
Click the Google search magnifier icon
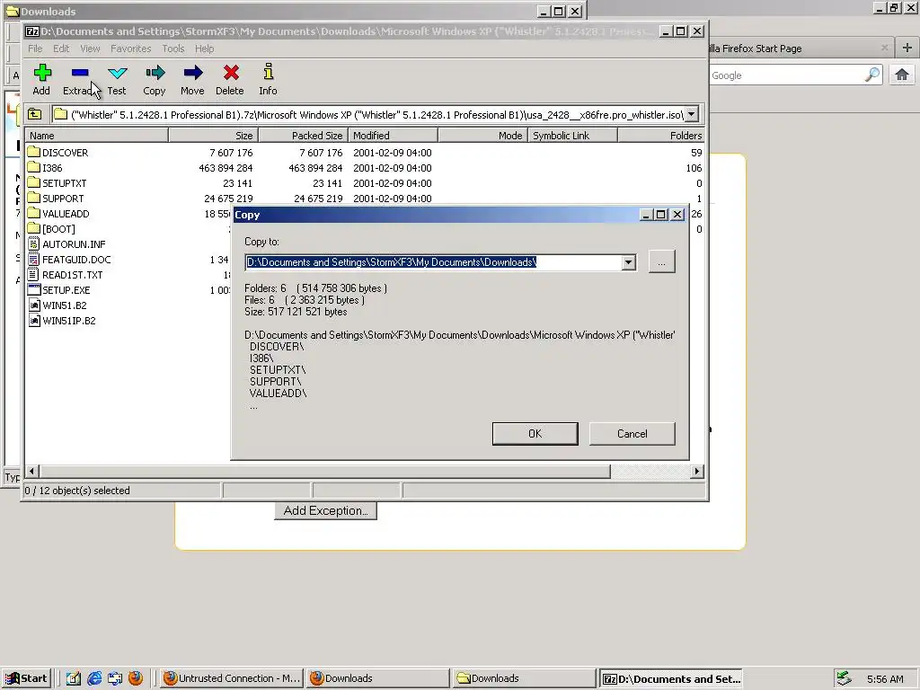point(871,75)
